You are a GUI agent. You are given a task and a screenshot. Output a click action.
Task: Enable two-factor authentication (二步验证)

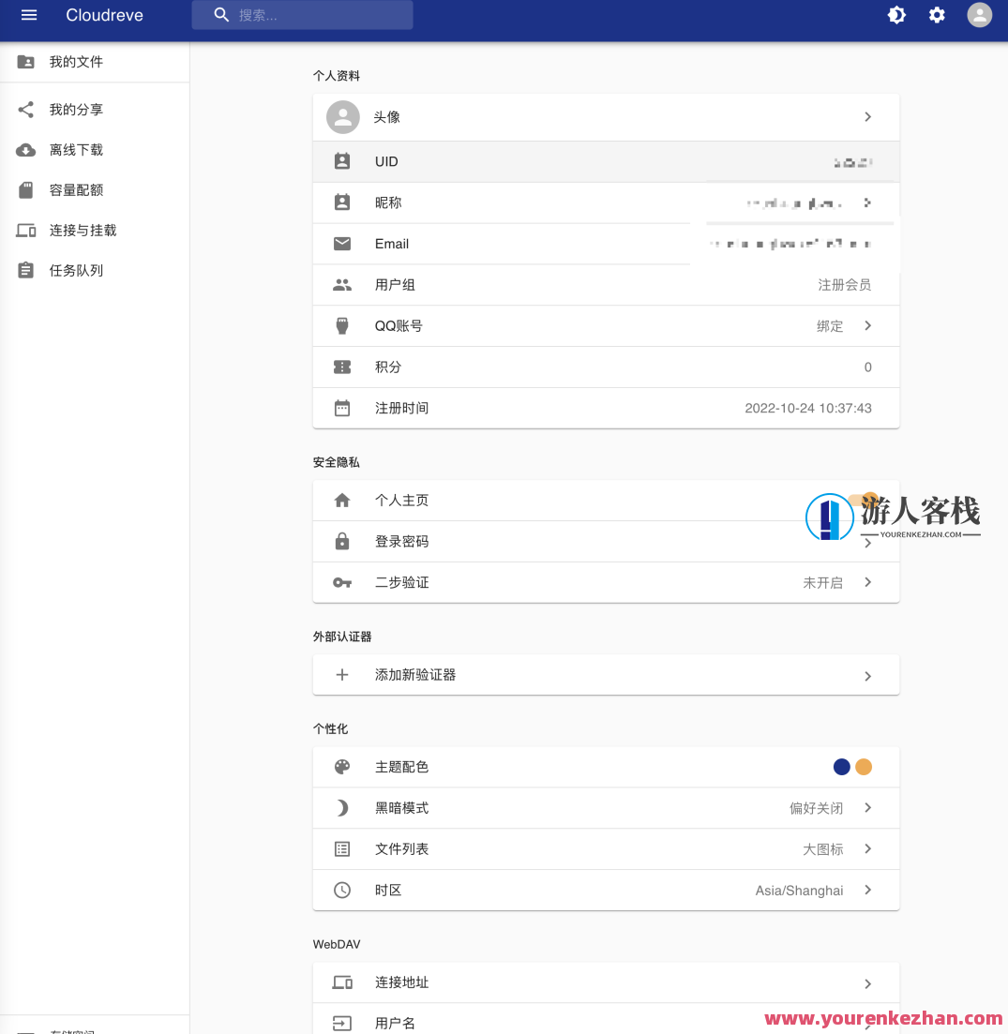point(605,582)
